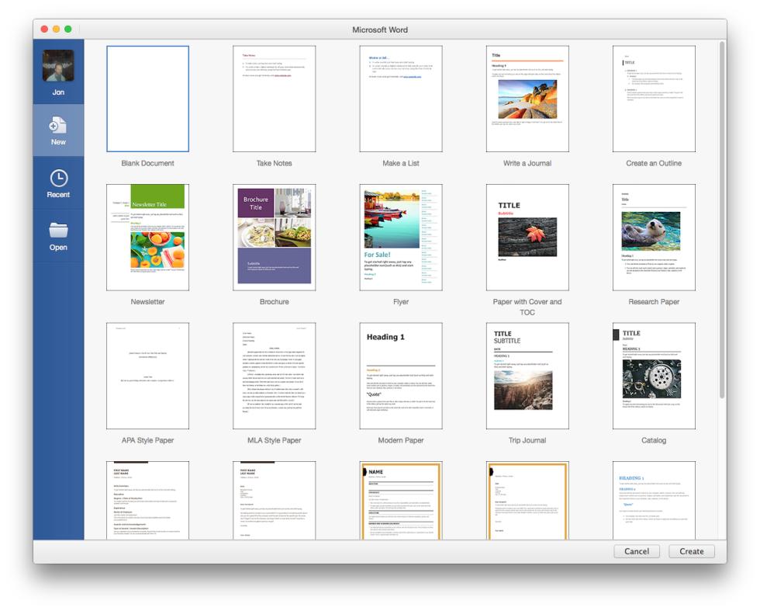Pick the MLA Style Paper template
Screen dimensions: 760x611
click(x=274, y=376)
